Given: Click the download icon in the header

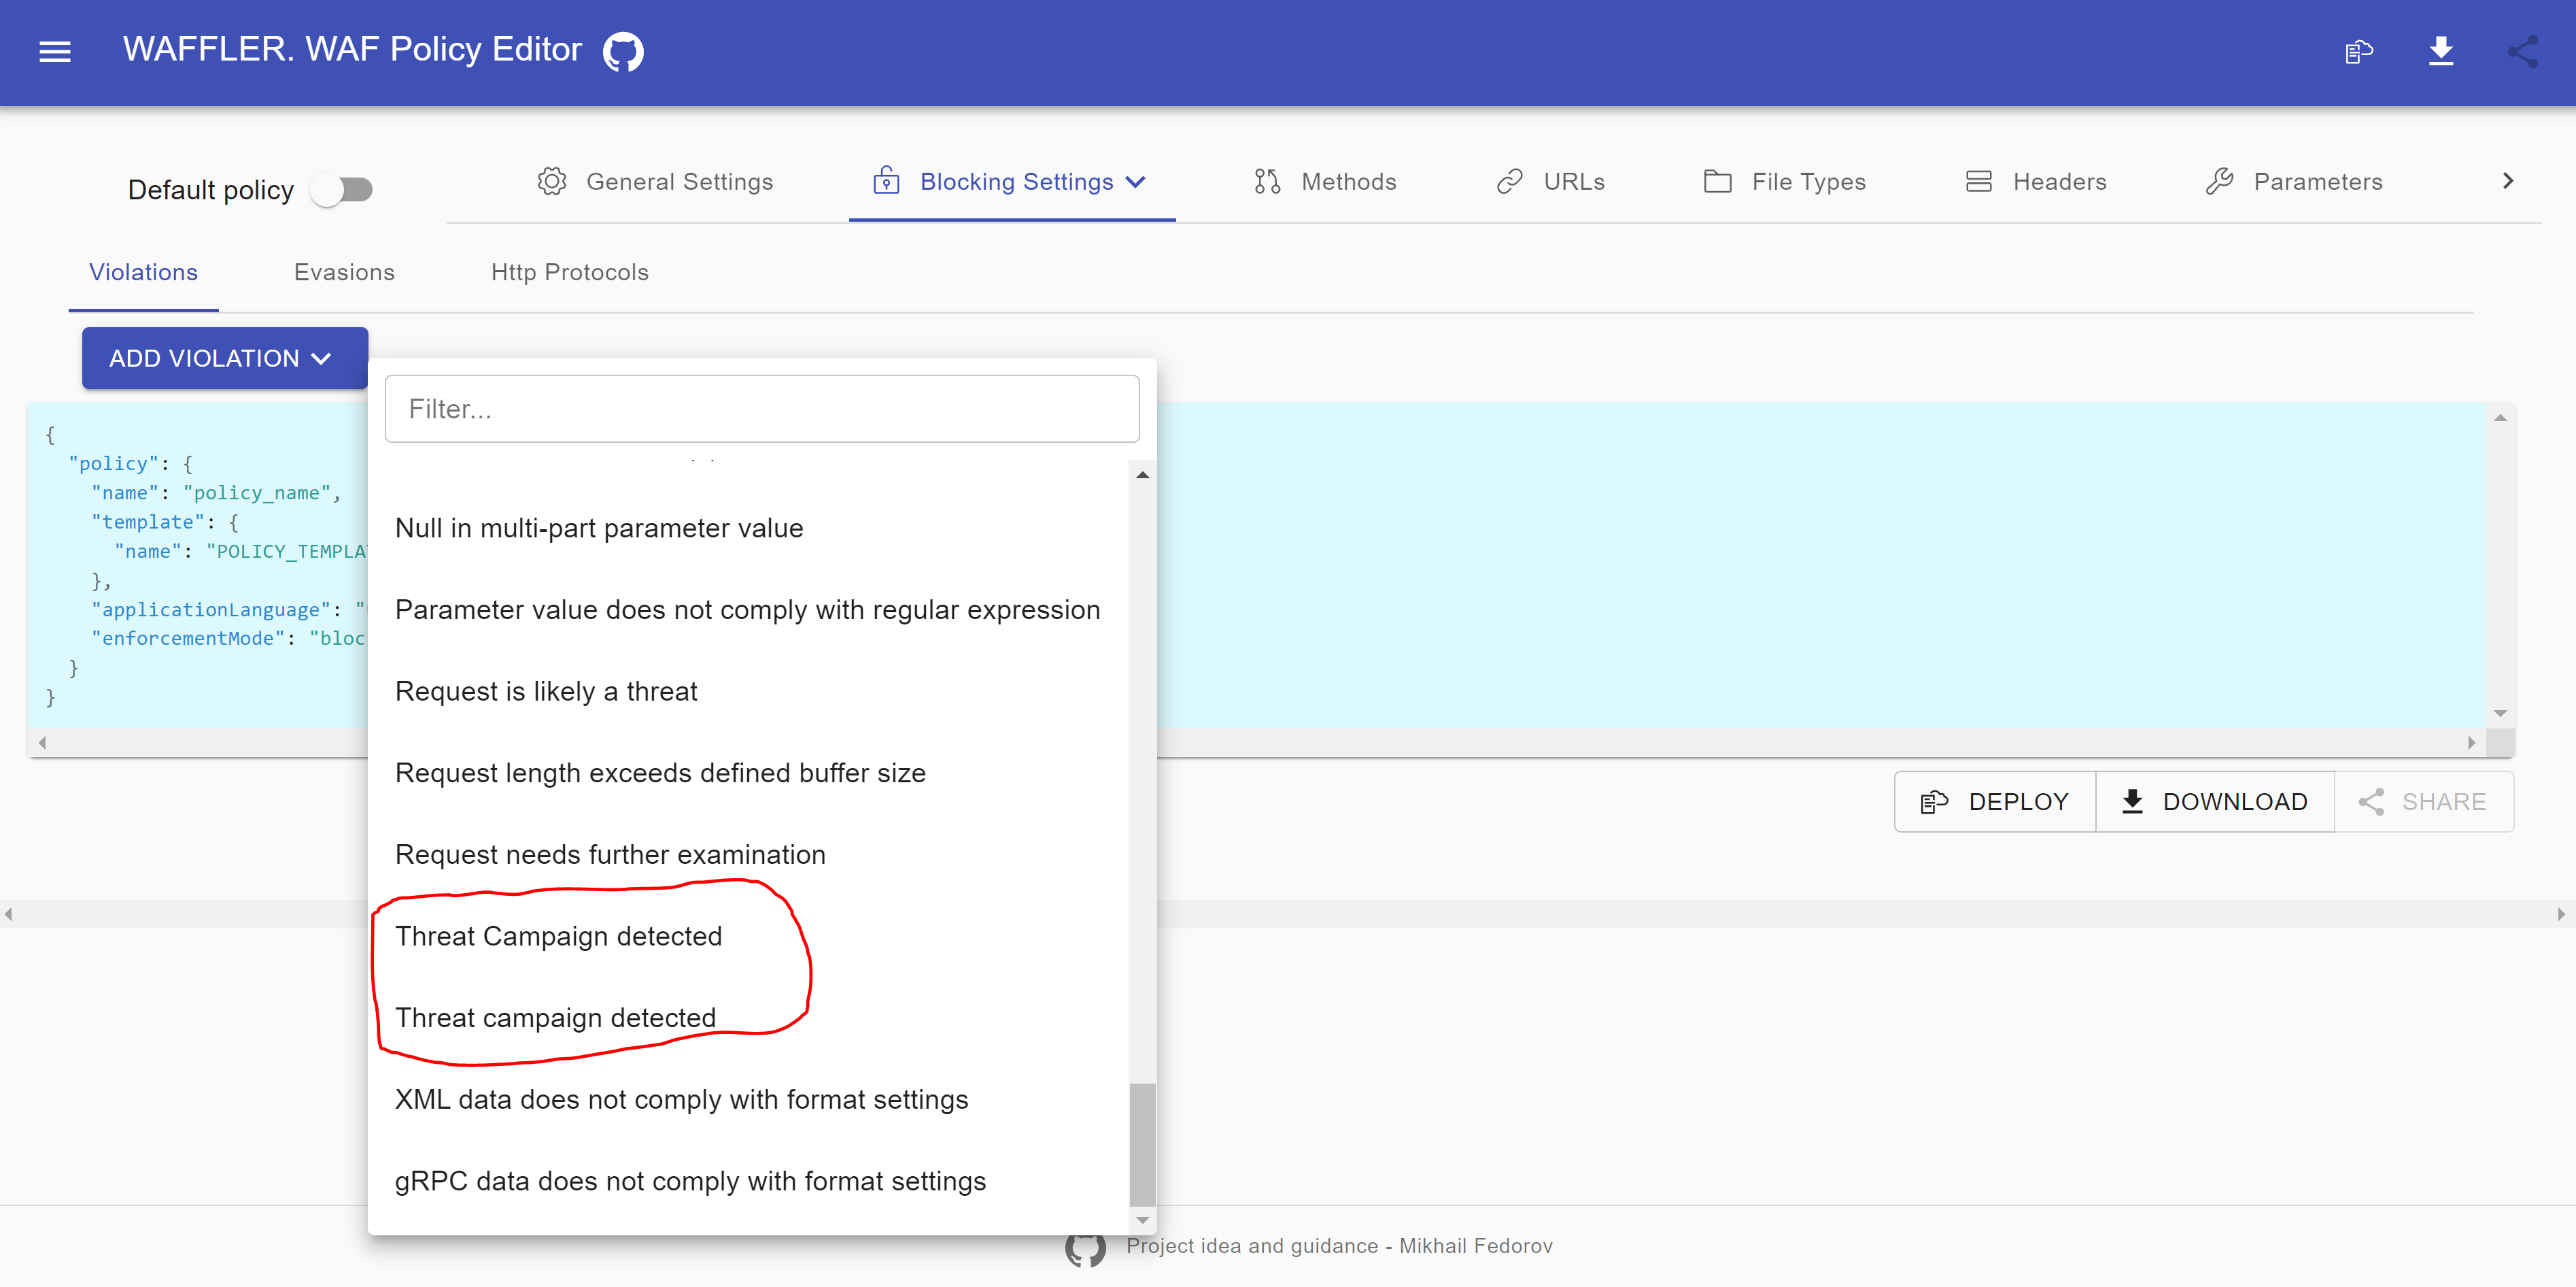Looking at the screenshot, I should coord(2442,51).
